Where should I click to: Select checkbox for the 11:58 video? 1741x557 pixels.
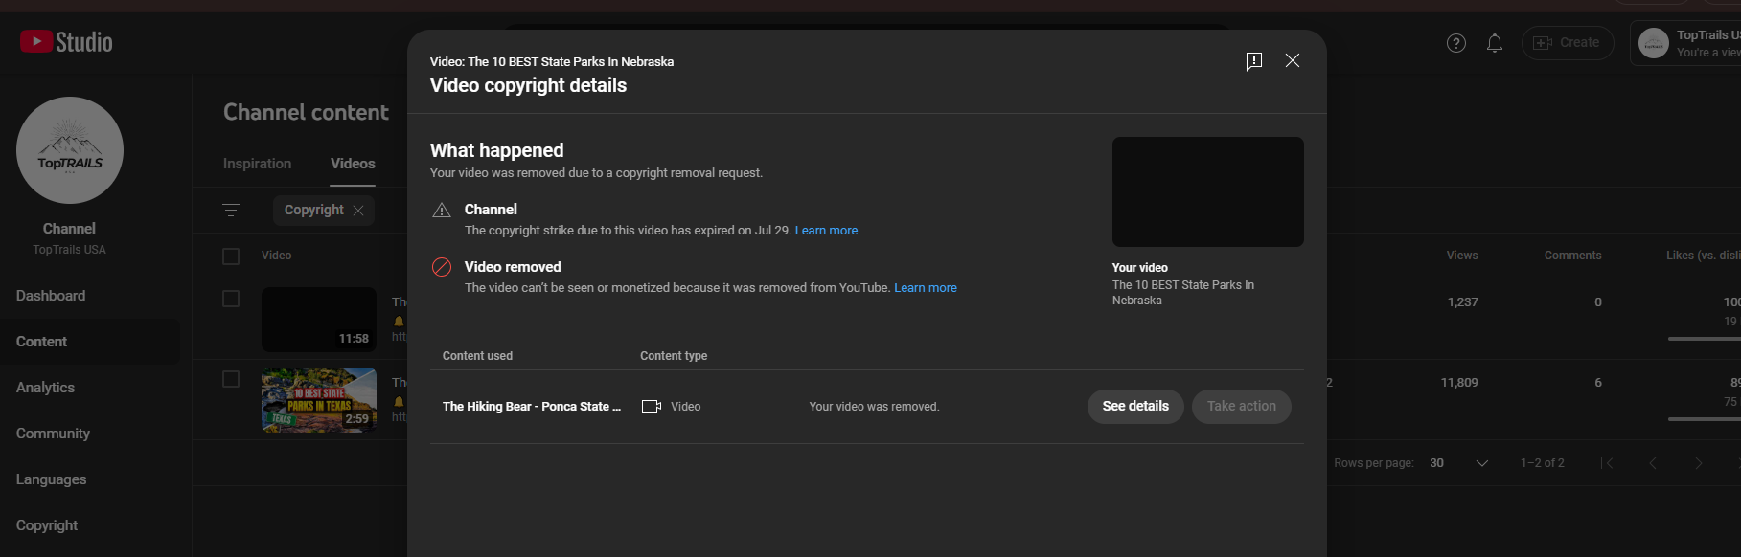coord(231,299)
